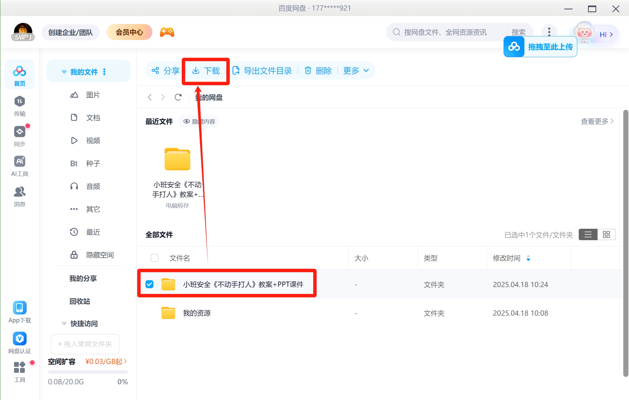Switch to grid view
629x400 pixels.
(606, 235)
